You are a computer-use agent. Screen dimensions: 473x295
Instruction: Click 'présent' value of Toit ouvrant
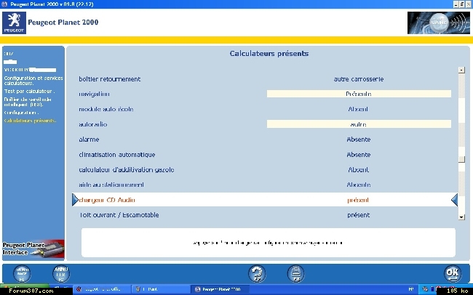point(358,215)
